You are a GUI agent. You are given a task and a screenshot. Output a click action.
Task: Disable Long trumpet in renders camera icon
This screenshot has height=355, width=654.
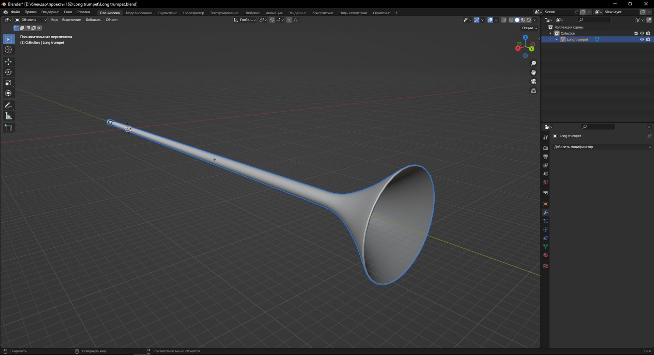[x=648, y=39]
